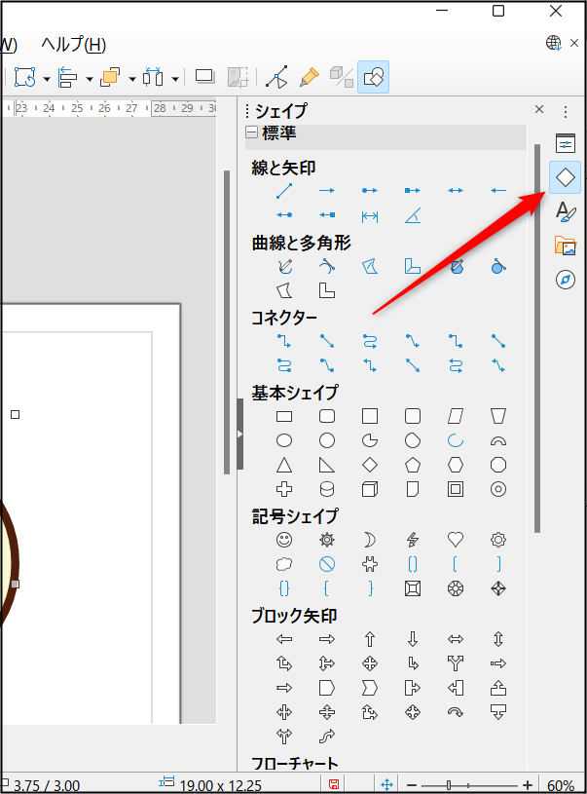Screen dimensions: 587x794
Task: Choose the Pentagon block arrow shape
Action: 327,688
